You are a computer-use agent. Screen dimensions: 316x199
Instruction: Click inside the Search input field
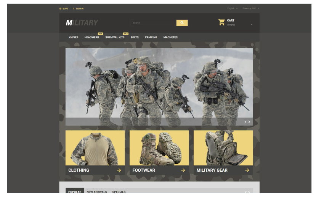click(153, 23)
